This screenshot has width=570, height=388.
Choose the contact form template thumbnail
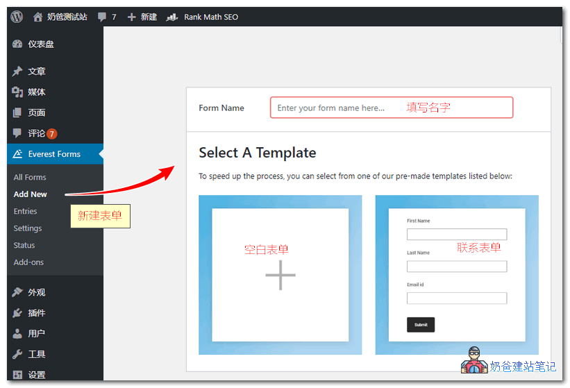(457, 275)
